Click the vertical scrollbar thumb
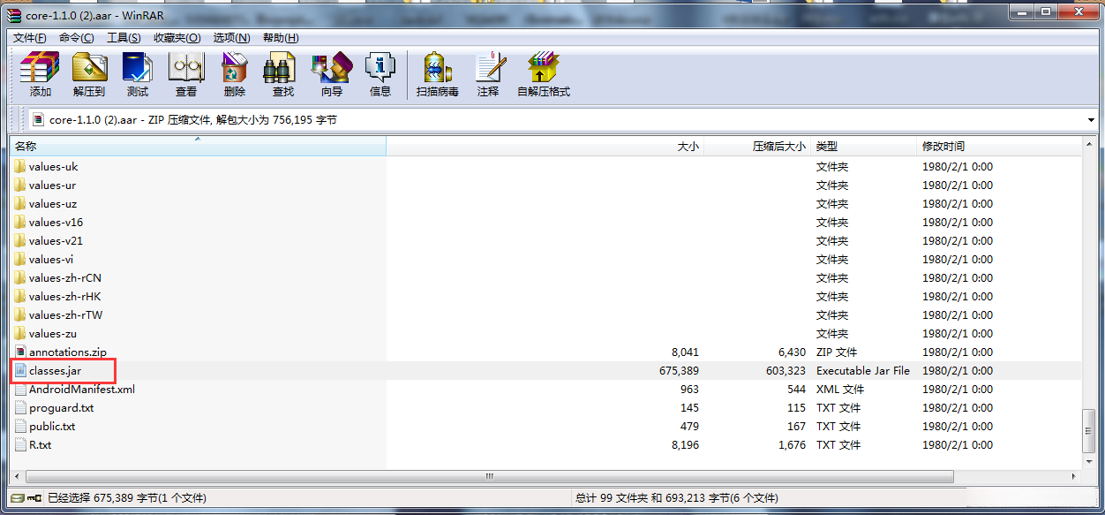The width and height of the screenshot is (1105, 515). [x=1089, y=430]
